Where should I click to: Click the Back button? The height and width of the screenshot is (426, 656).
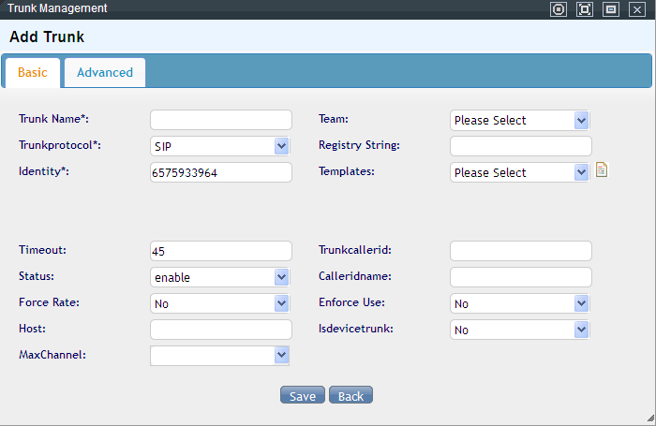pyautogui.click(x=350, y=396)
